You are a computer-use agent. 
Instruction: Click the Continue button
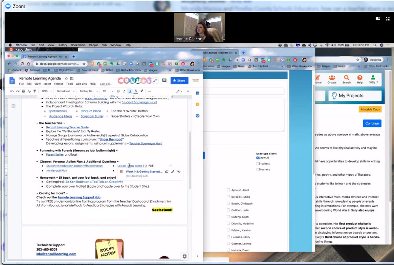pyautogui.click(x=372, y=123)
